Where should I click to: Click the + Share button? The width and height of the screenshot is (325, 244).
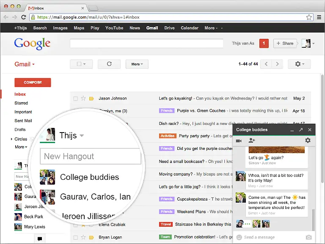[285, 43]
